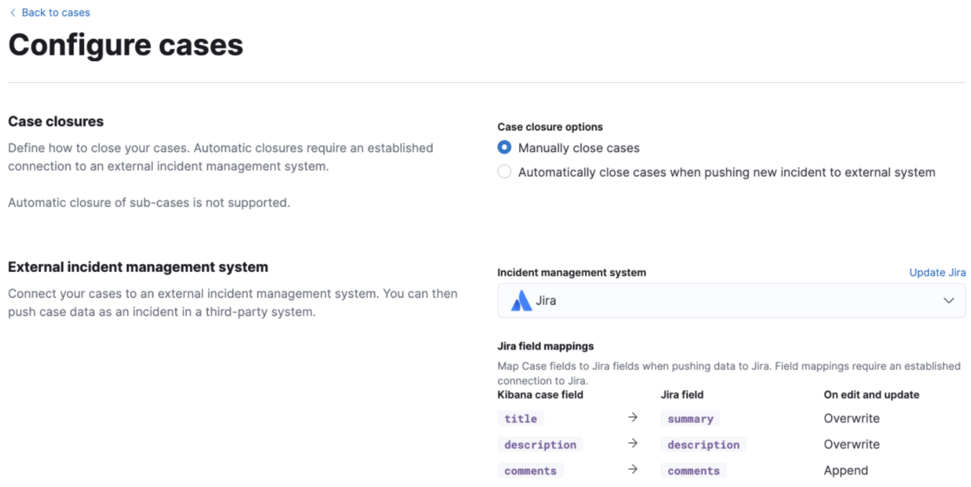Click the description badge under Jira field
This screenshot has height=487, width=971.
(703, 445)
